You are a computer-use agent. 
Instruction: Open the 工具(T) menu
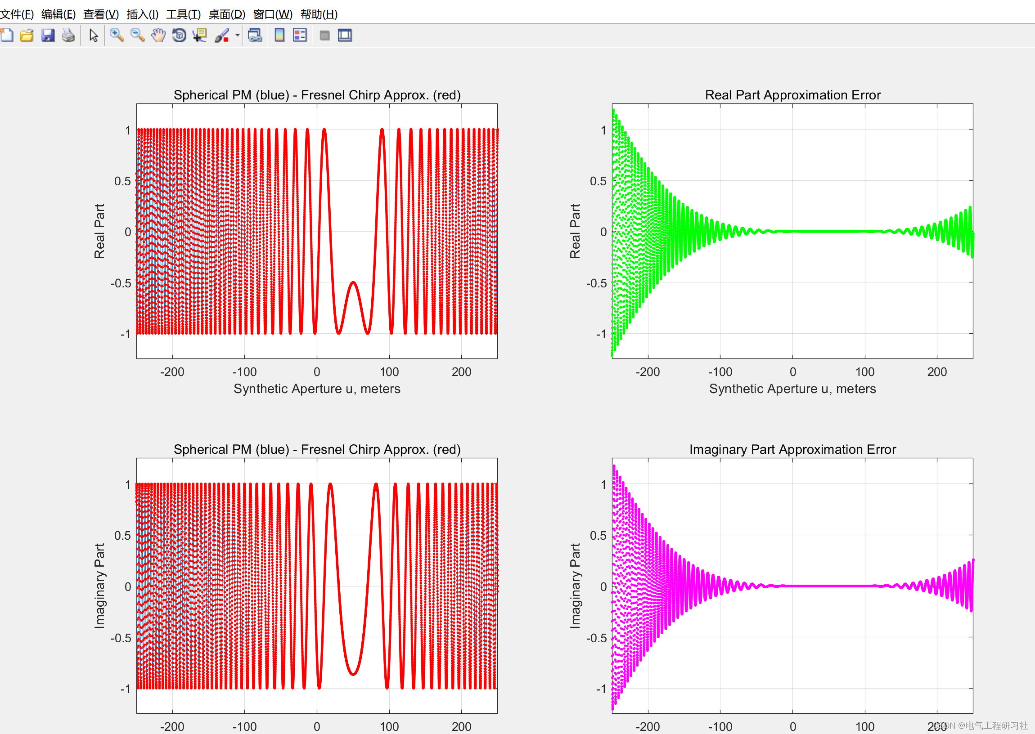(x=183, y=14)
